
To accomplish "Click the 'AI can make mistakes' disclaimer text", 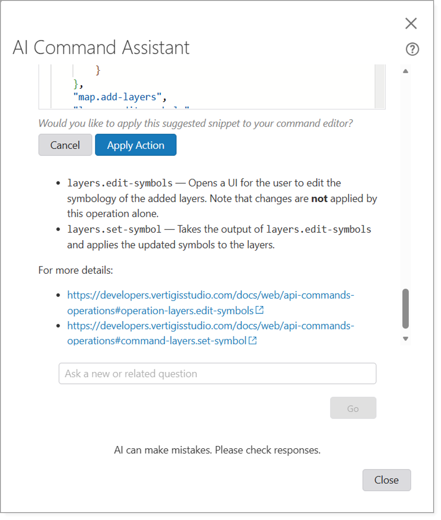I will (217, 450).
